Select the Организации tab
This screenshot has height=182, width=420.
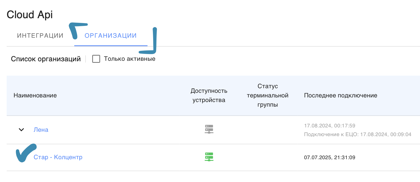coord(111,36)
